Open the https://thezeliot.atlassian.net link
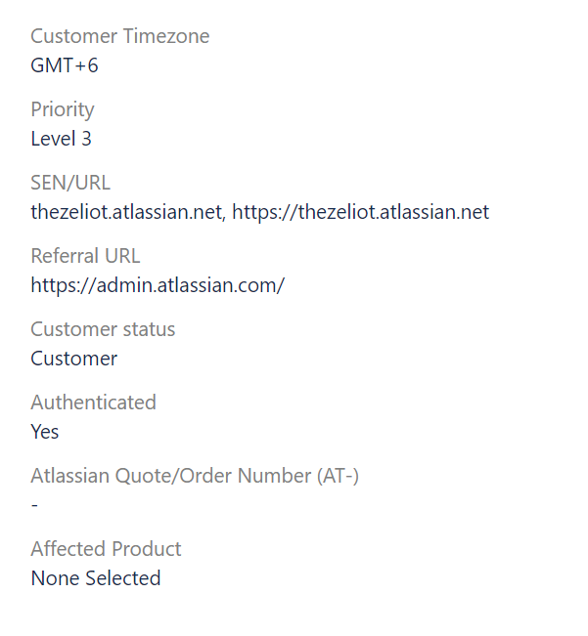This screenshot has width=588, height=636. click(x=361, y=212)
